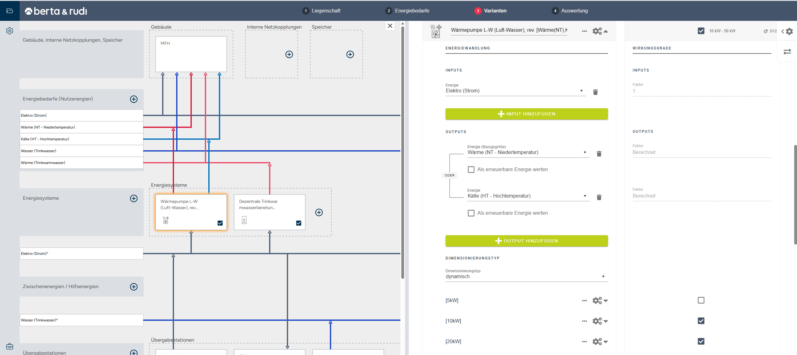Viewport: 797px width, 355px height.
Task: Open three-dots menu for [10kW] row
Action: [584, 321]
